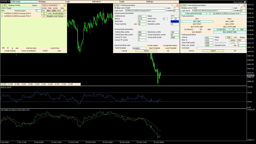256x144 pixels.
Task: Change Pause opening min time unit
Action: (135, 24)
